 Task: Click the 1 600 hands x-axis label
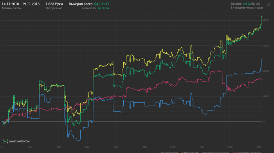click(229, 147)
